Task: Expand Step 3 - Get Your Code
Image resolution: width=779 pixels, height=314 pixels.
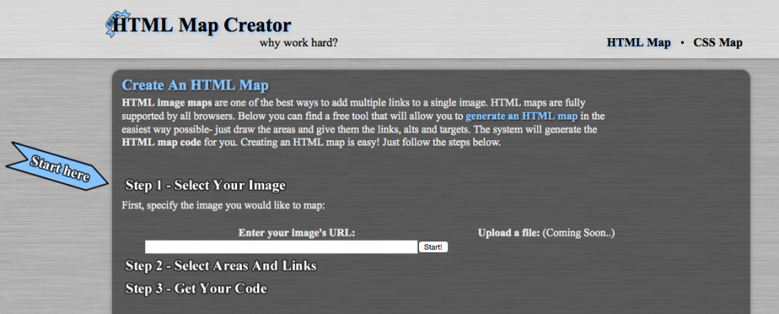Action: point(196,289)
